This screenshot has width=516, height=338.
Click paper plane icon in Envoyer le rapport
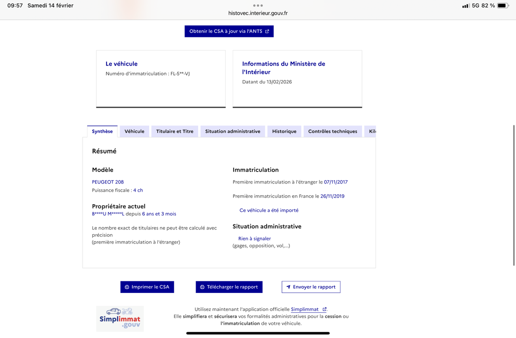tap(288, 287)
